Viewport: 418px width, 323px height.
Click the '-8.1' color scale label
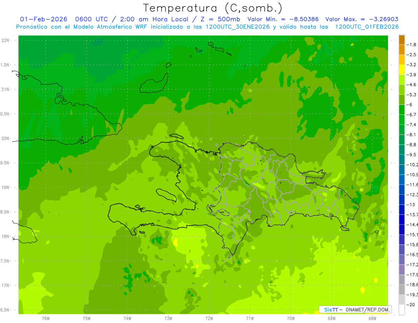411,134
